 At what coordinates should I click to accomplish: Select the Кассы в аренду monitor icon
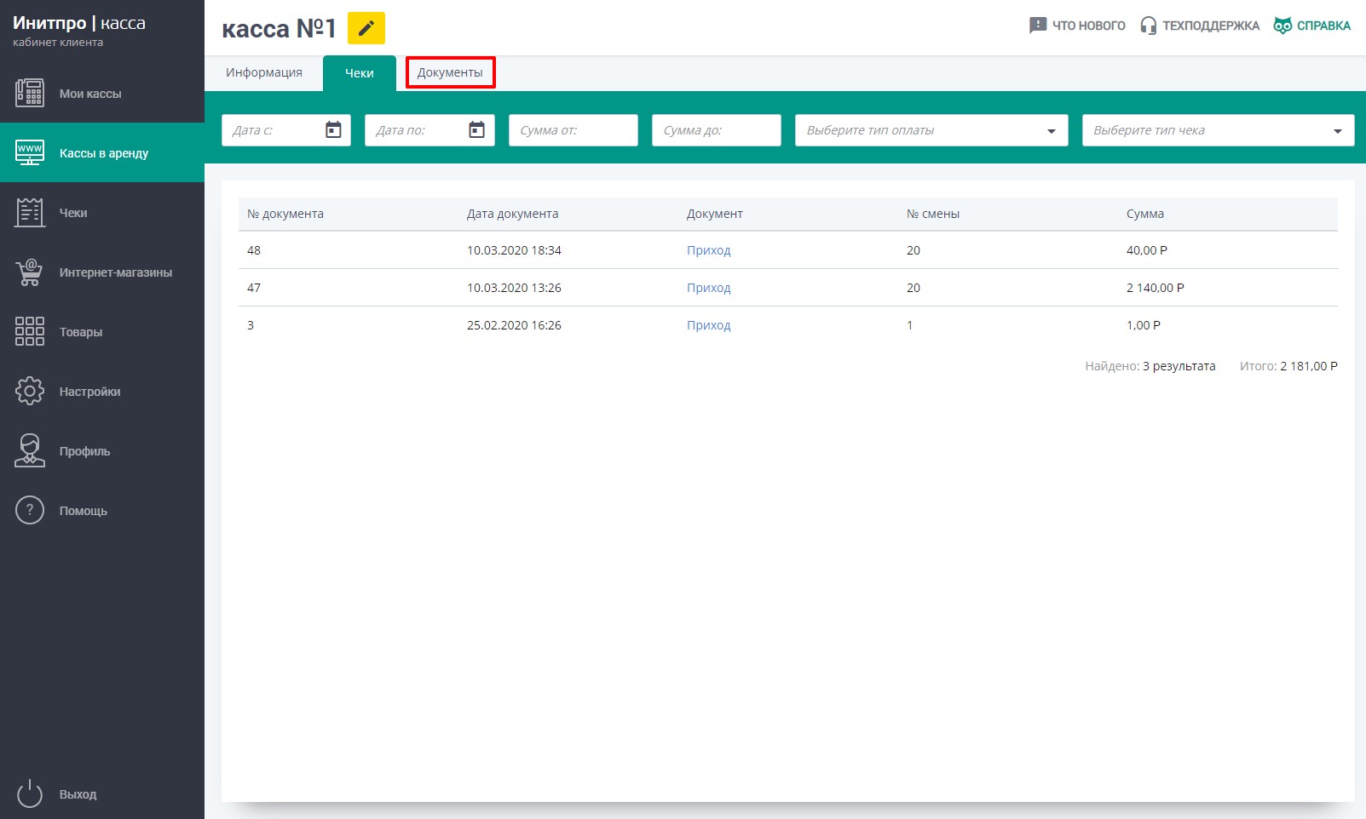[30, 152]
